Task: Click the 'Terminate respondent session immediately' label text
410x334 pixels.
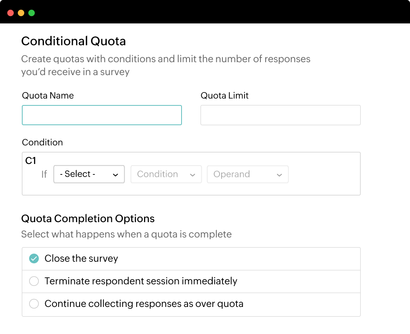Action: pyautogui.click(x=141, y=281)
